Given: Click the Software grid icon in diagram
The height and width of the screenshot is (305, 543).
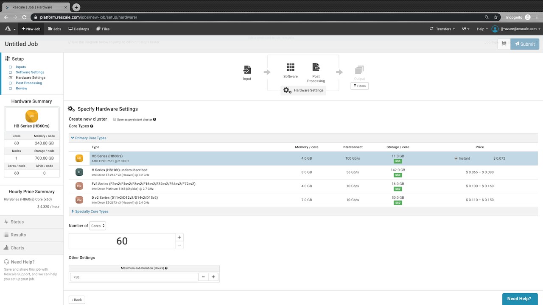Looking at the screenshot, I should [291, 67].
